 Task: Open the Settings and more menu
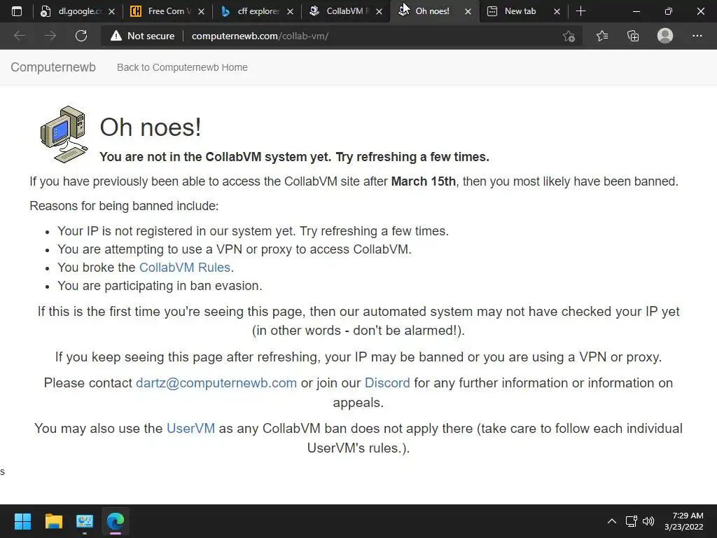[x=697, y=36]
